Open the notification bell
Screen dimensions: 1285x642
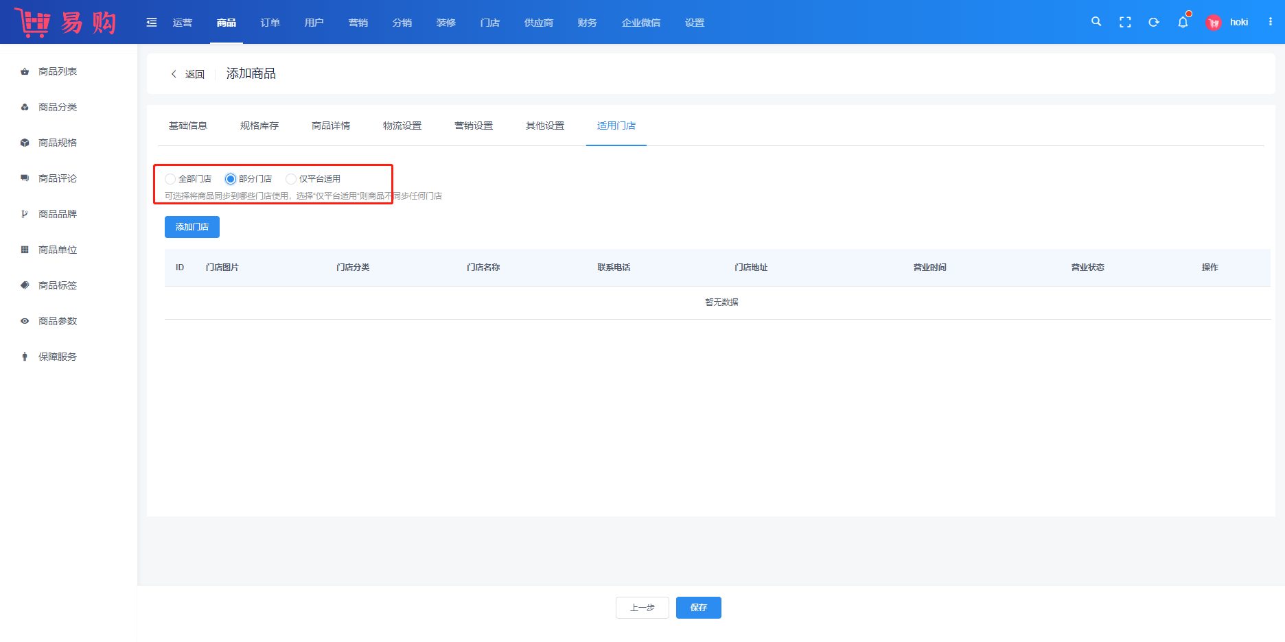pyautogui.click(x=1183, y=22)
